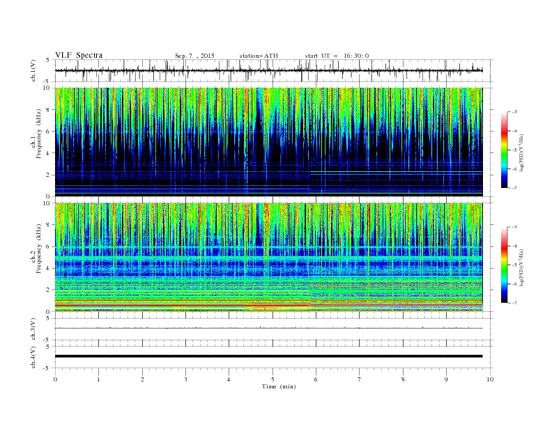This screenshot has height=426, width=552.
Task: Click the "VLF Spectra" plot title
Action: point(79,55)
